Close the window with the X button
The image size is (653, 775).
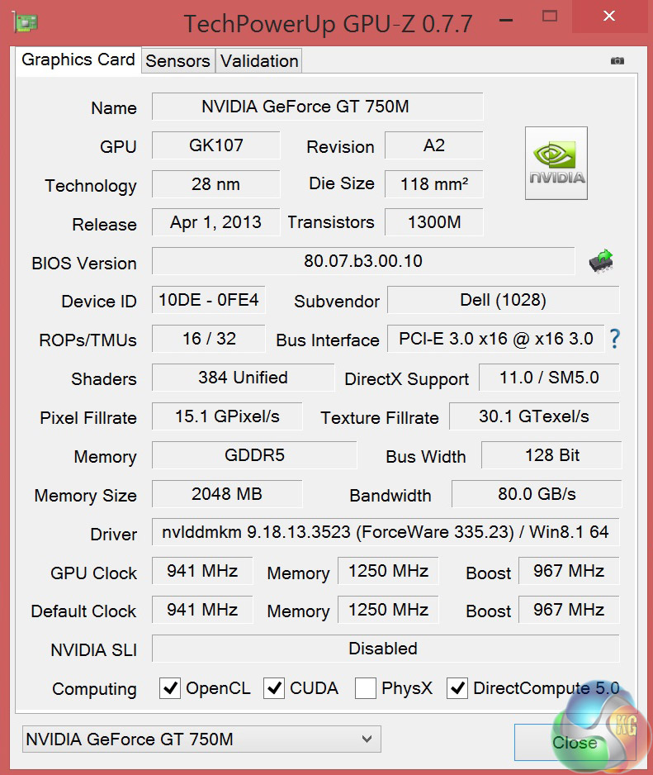pyautogui.click(x=609, y=17)
